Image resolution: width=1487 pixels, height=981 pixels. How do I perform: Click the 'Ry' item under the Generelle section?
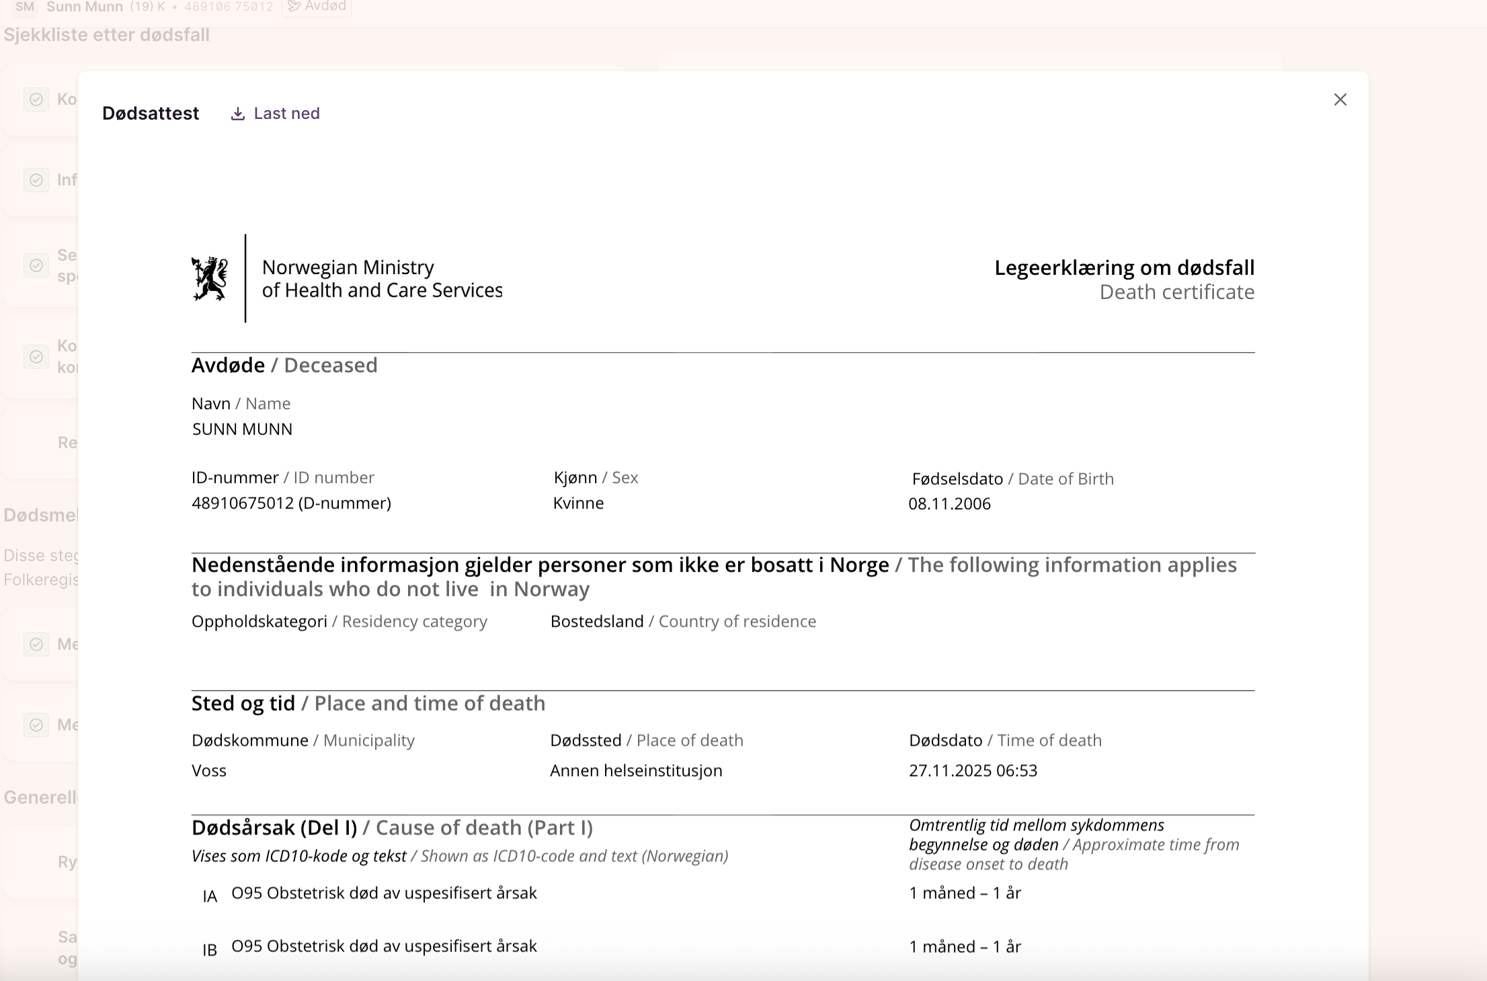coord(67,862)
